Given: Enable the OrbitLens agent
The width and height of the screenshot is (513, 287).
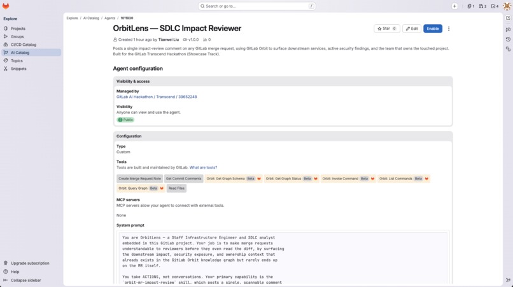Looking at the screenshot, I should [x=433, y=29].
